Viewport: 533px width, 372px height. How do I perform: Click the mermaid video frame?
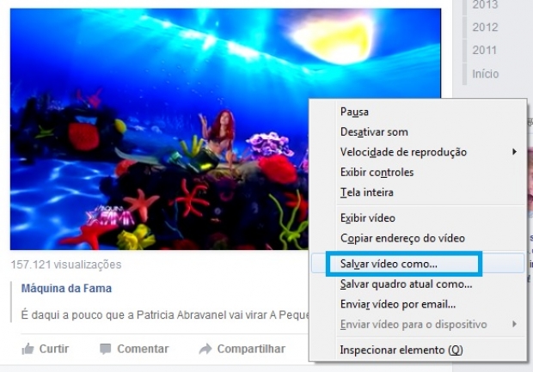coord(160,129)
